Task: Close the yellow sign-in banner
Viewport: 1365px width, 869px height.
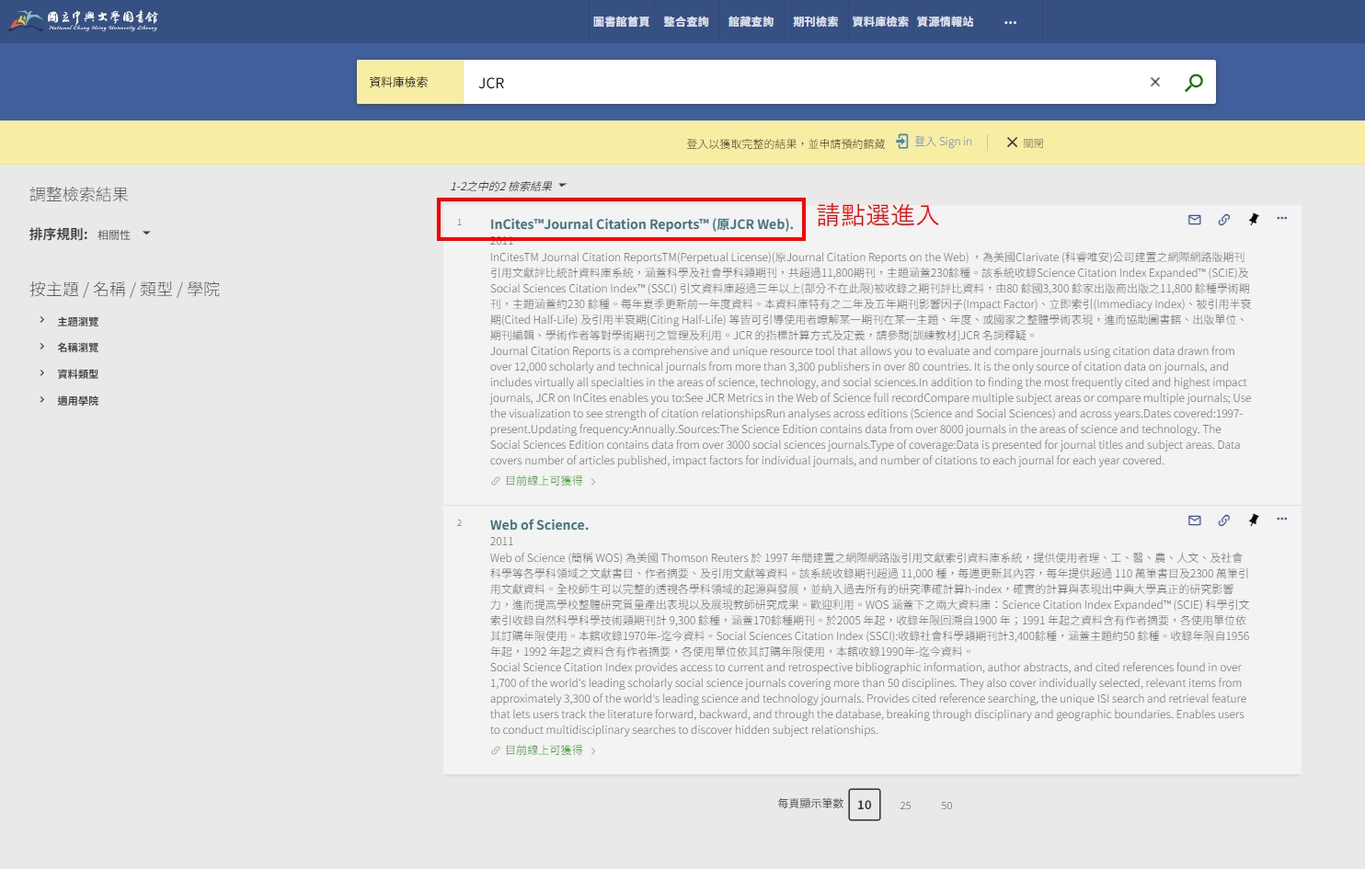Action: click(1025, 143)
